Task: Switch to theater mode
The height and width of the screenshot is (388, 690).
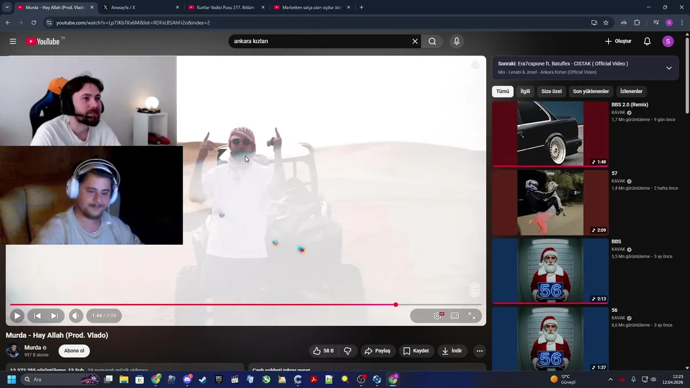Action: pyautogui.click(x=454, y=316)
